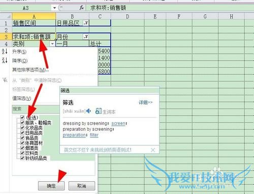
Task: Click the fx insert function icon
Action: click(82, 8)
